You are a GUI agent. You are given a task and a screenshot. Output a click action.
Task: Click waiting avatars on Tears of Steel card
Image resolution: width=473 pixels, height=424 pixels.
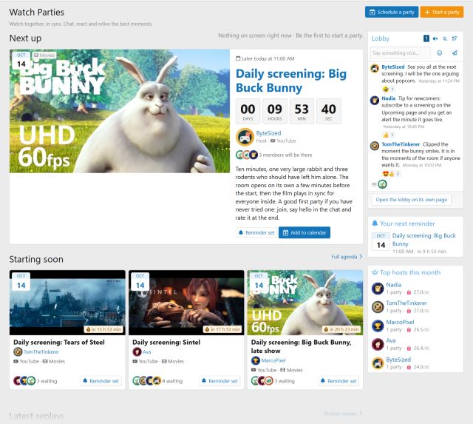coord(24,381)
